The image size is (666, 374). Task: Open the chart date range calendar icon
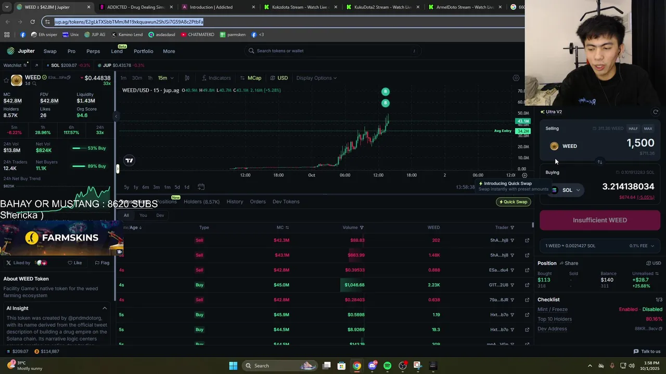[201, 187]
